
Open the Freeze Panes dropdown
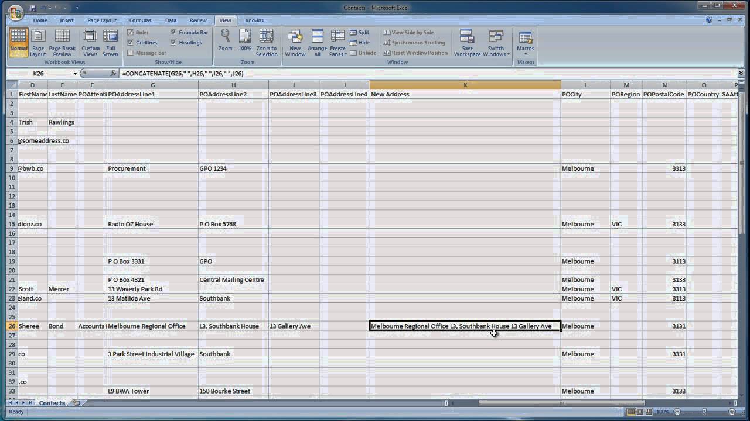click(338, 43)
